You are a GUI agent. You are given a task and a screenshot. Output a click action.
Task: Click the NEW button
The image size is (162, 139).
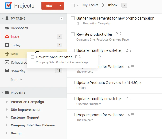tap(49, 6)
